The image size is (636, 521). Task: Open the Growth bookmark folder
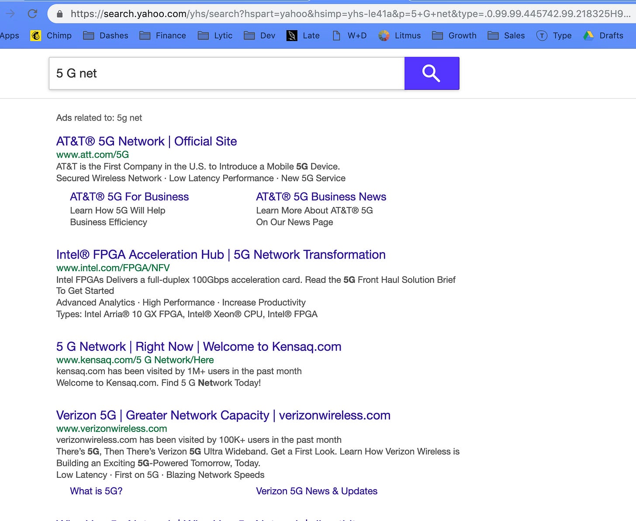coord(454,35)
